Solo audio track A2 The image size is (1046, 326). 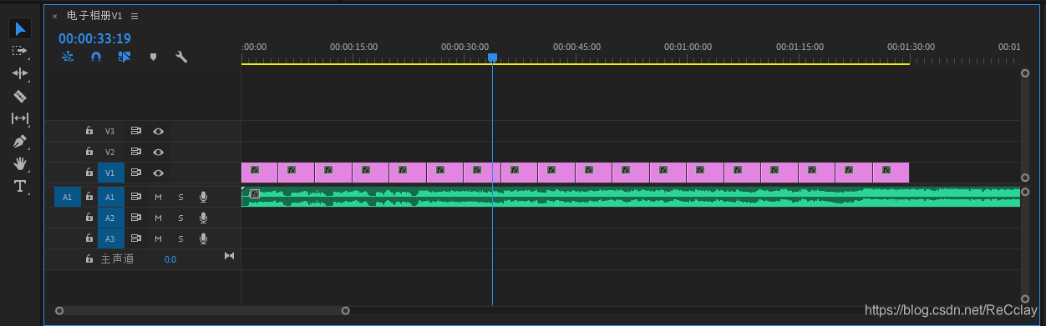pyautogui.click(x=180, y=218)
